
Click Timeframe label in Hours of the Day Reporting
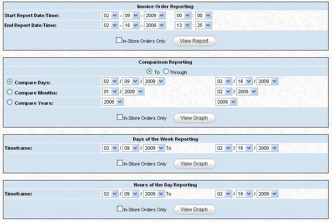(18, 194)
